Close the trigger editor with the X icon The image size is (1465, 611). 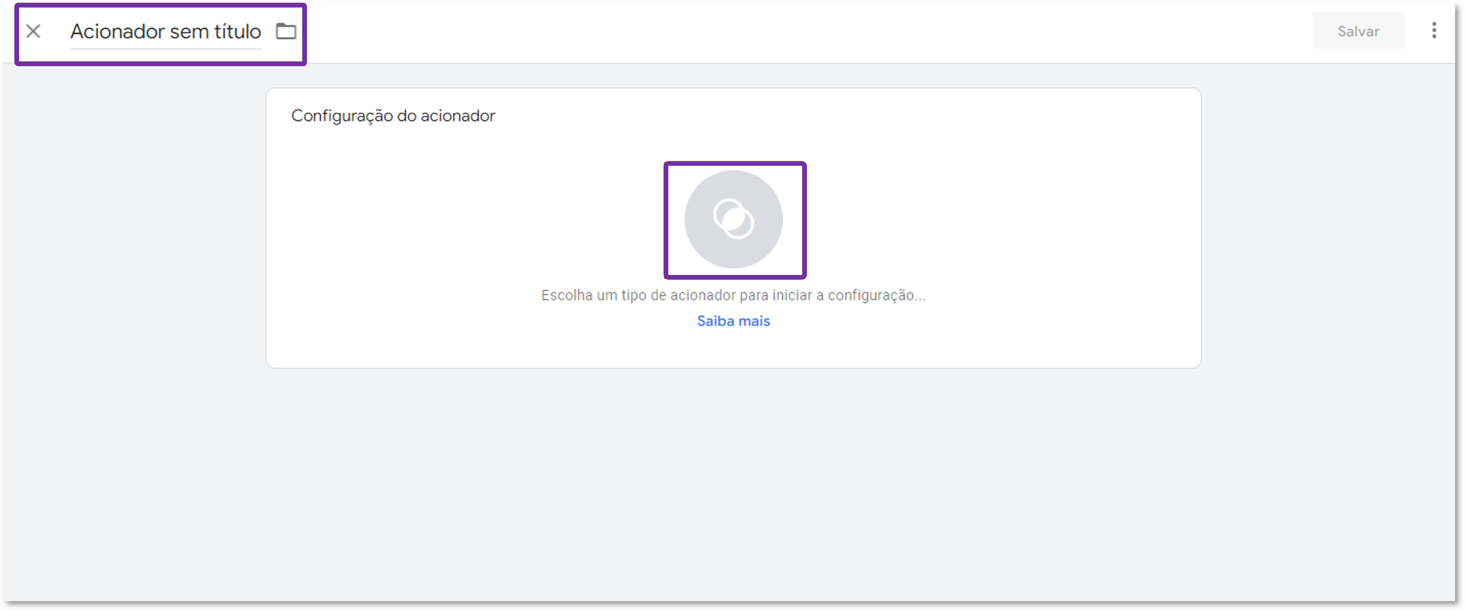[x=33, y=31]
